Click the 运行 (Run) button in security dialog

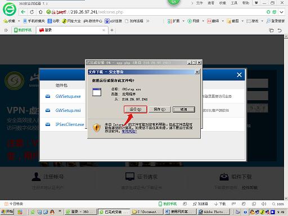coord(136,109)
